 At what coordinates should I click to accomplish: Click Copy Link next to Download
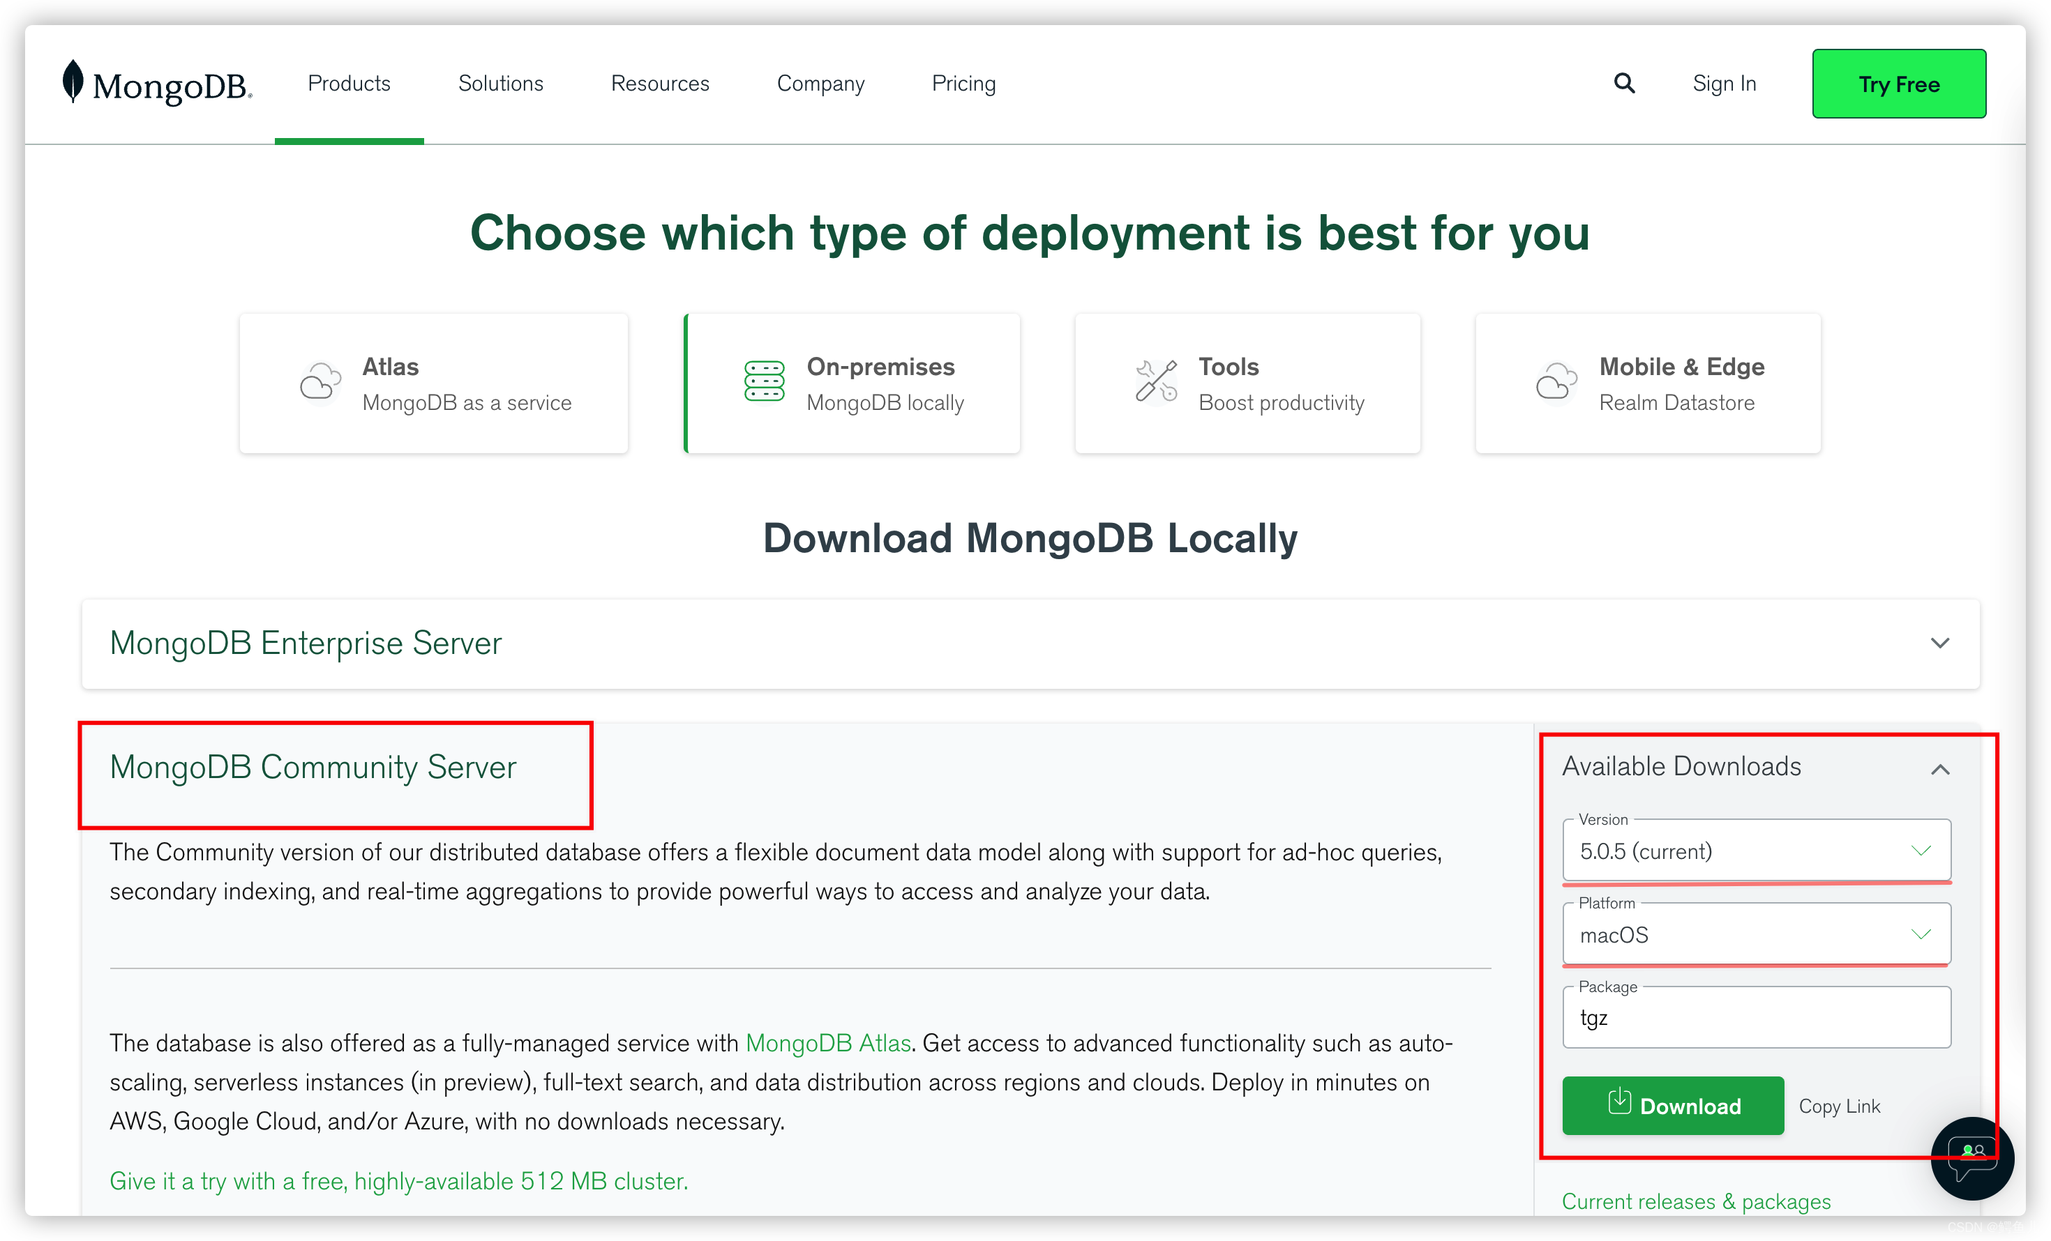click(x=1840, y=1106)
